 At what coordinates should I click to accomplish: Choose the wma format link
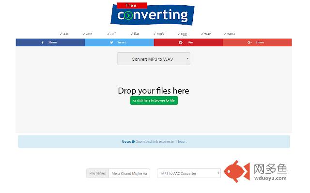point(229,34)
